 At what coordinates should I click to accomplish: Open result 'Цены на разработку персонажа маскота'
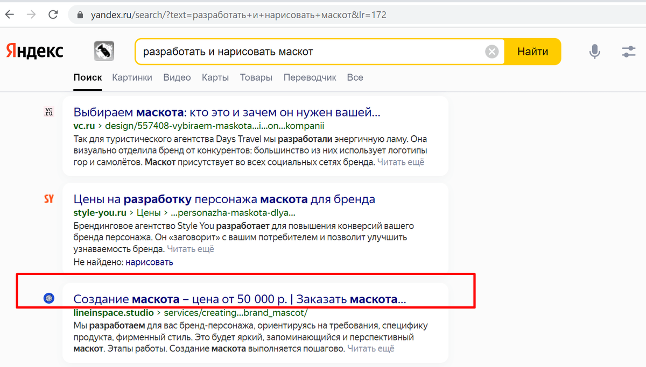coord(224,199)
